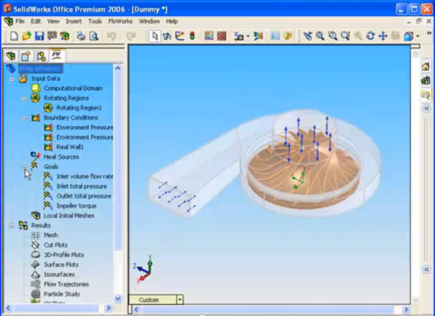Open the View Orientation dropdown arrow
The width and height of the screenshot is (435, 316).
click(418, 36)
